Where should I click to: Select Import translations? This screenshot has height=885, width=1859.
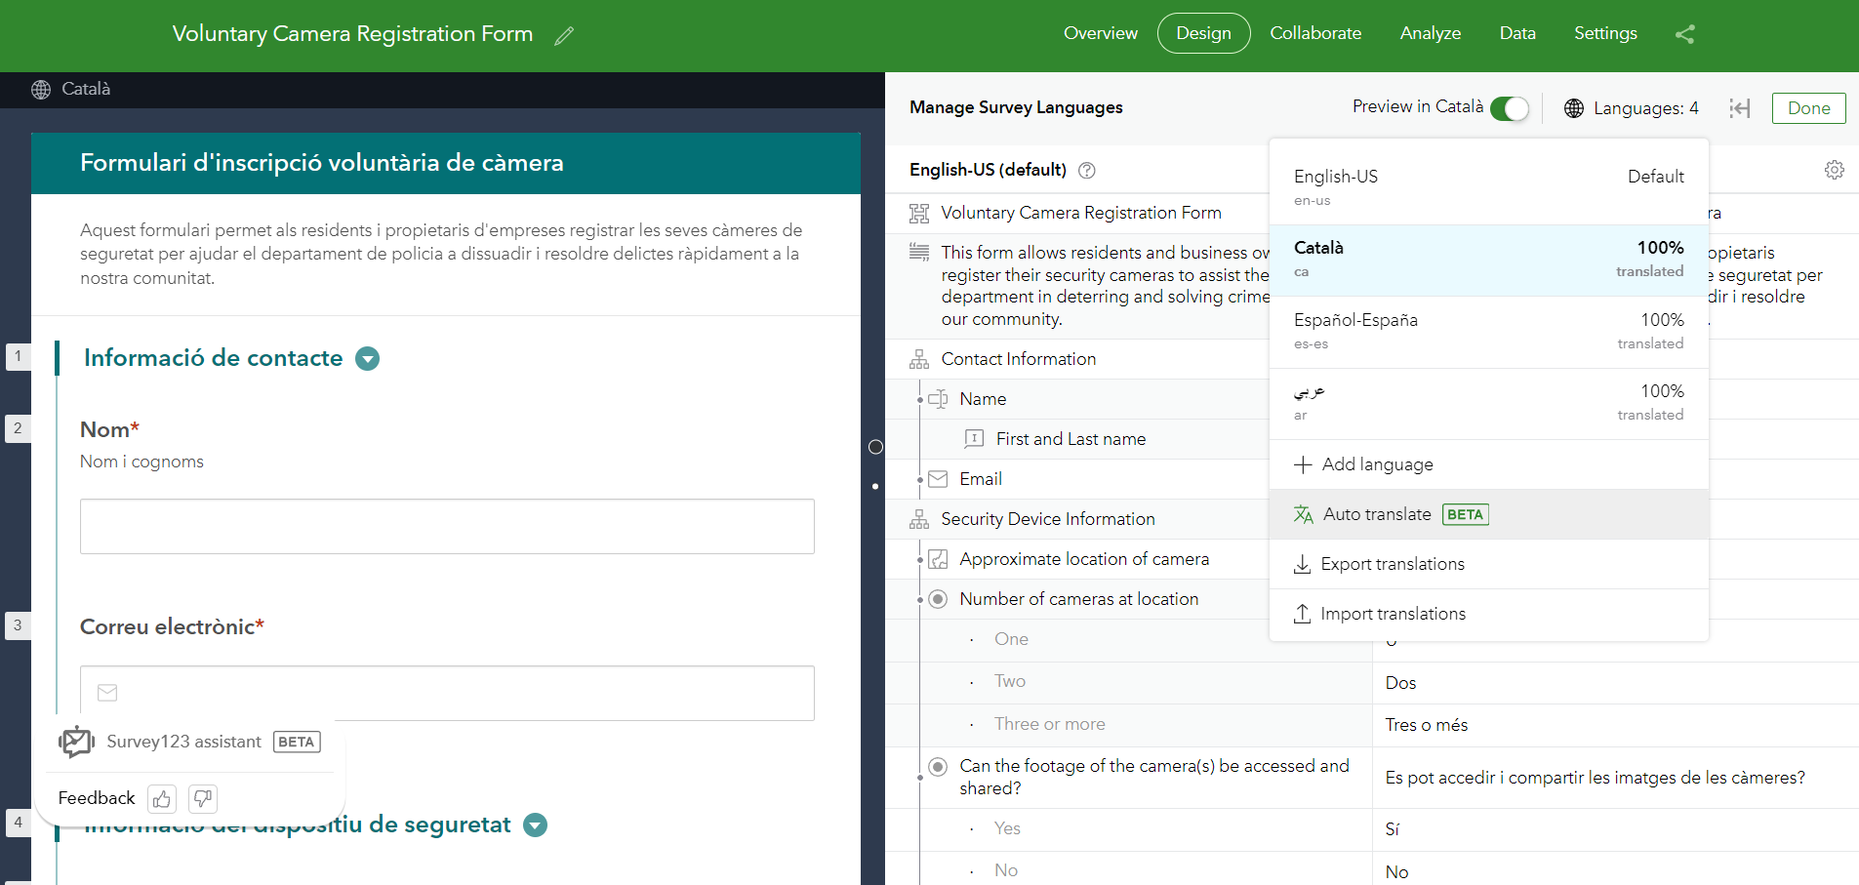click(x=1489, y=614)
